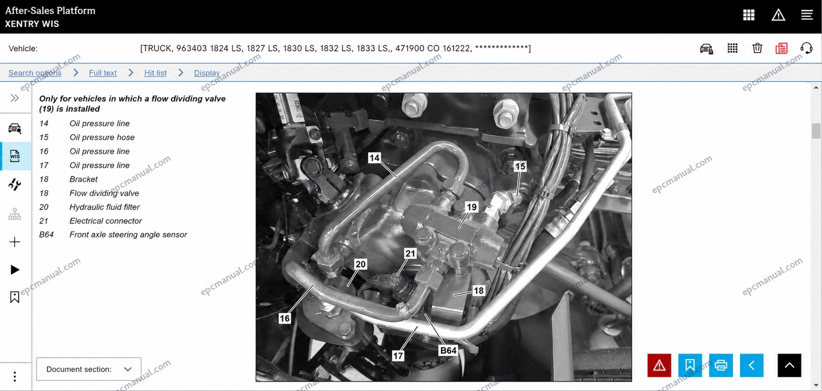Open the hamburger menu
Viewport: 822px width, 391px height.
pos(807,16)
